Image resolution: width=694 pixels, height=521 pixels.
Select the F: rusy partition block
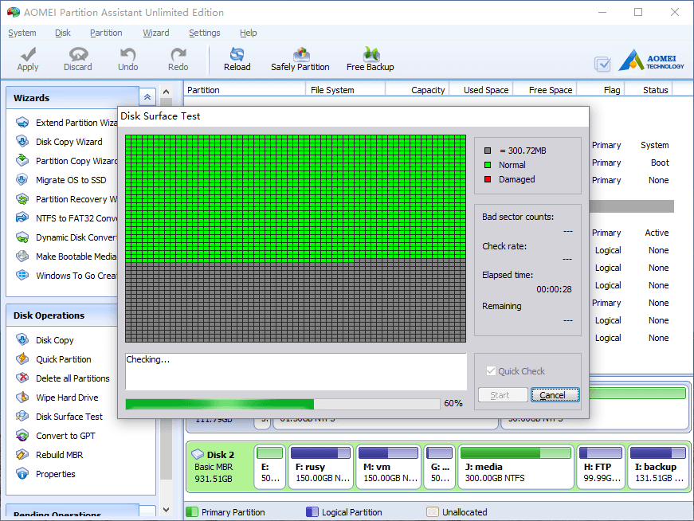click(321, 467)
